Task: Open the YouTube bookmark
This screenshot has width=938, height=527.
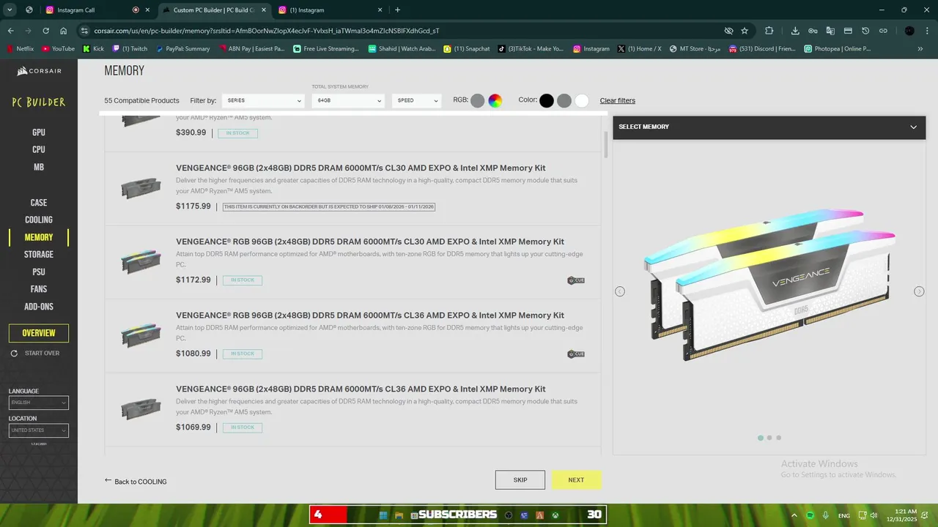Action: click(58, 49)
